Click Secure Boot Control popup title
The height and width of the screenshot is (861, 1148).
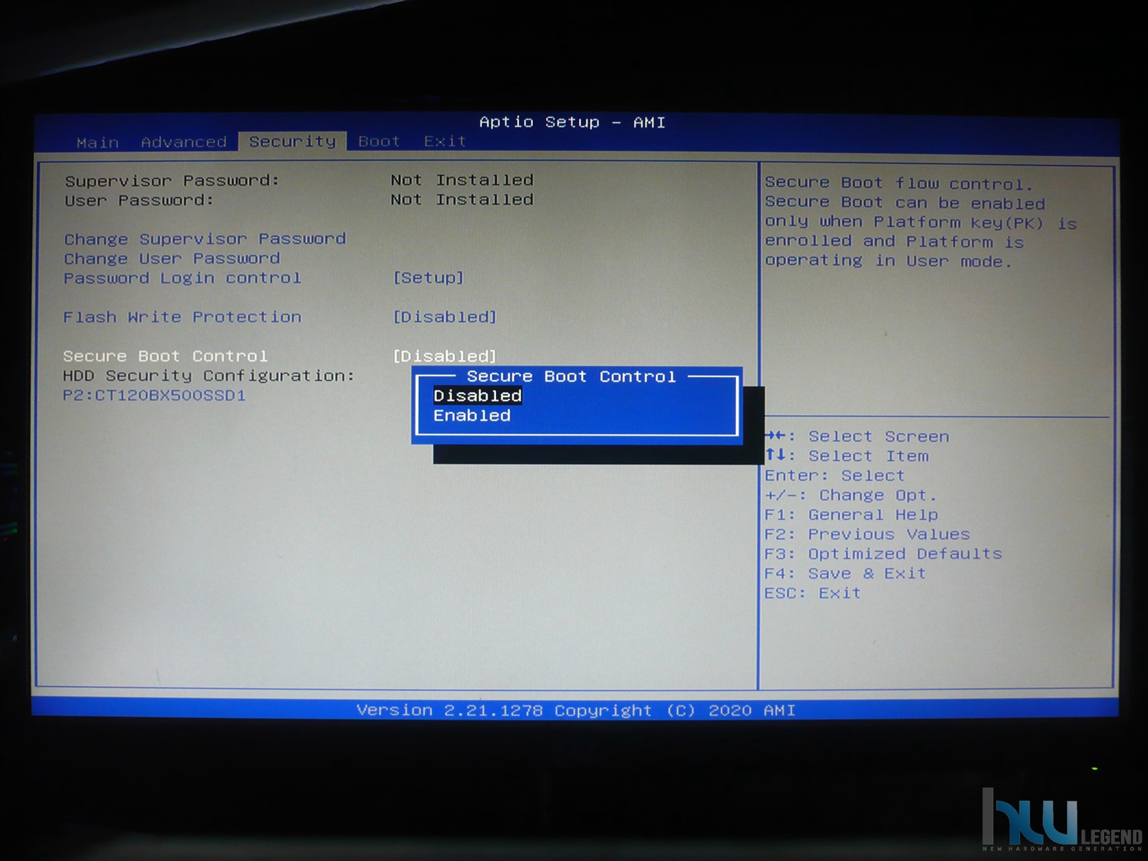[x=571, y=376]
